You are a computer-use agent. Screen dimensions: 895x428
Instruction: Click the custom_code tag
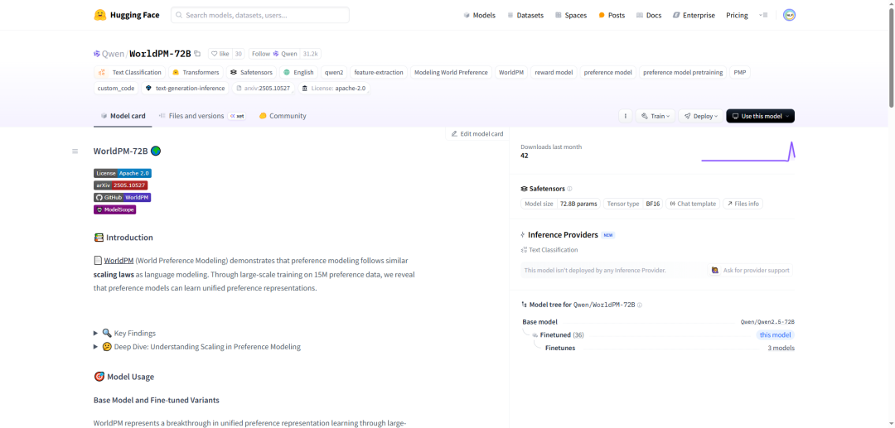tap(116, 89)
